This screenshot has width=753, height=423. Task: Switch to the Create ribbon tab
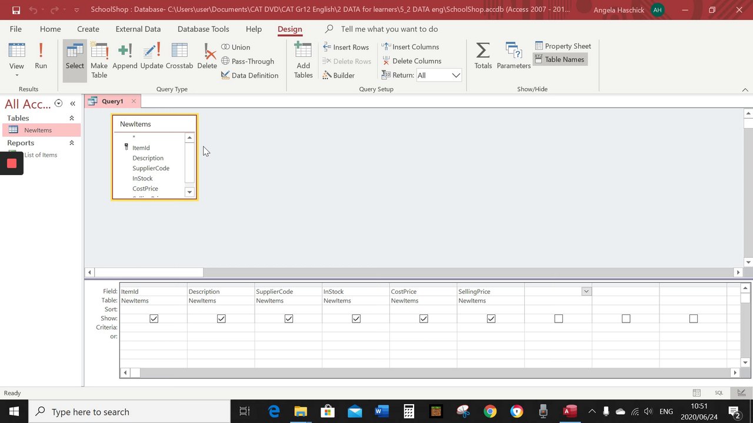click(88, 29)
